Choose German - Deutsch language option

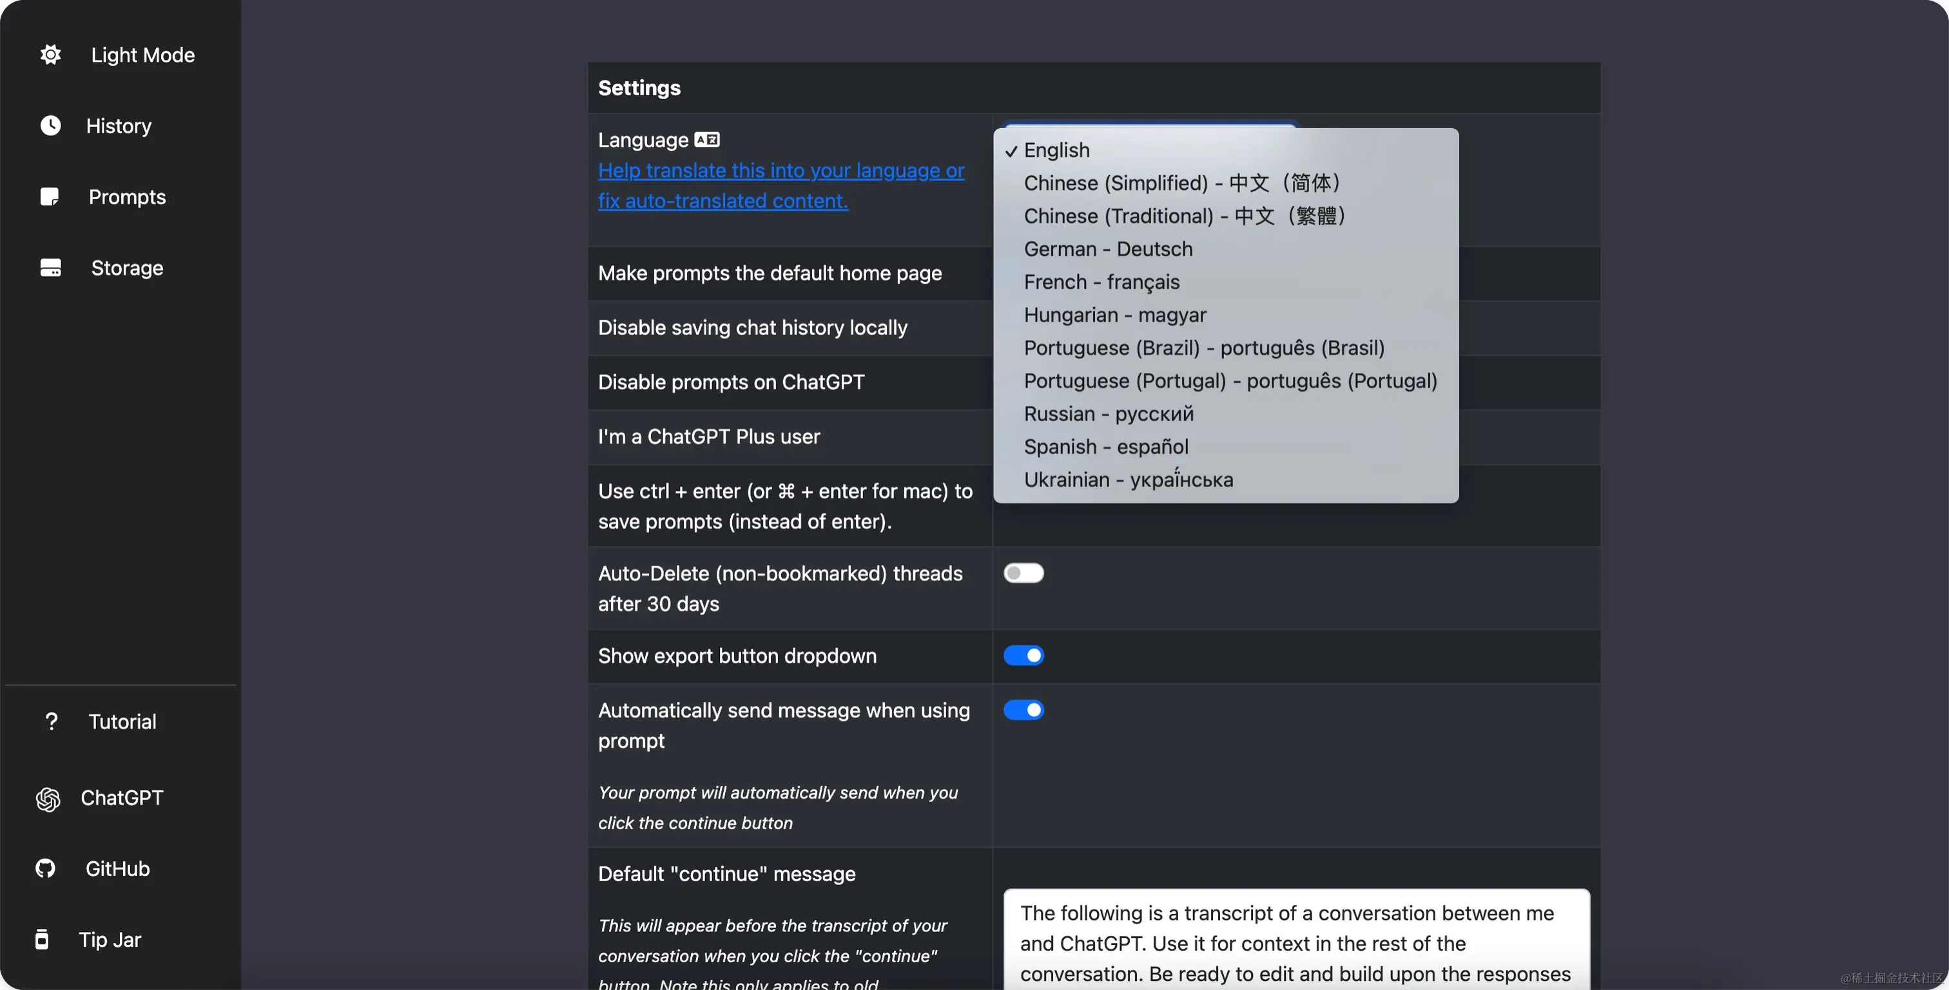point(1108,249)
